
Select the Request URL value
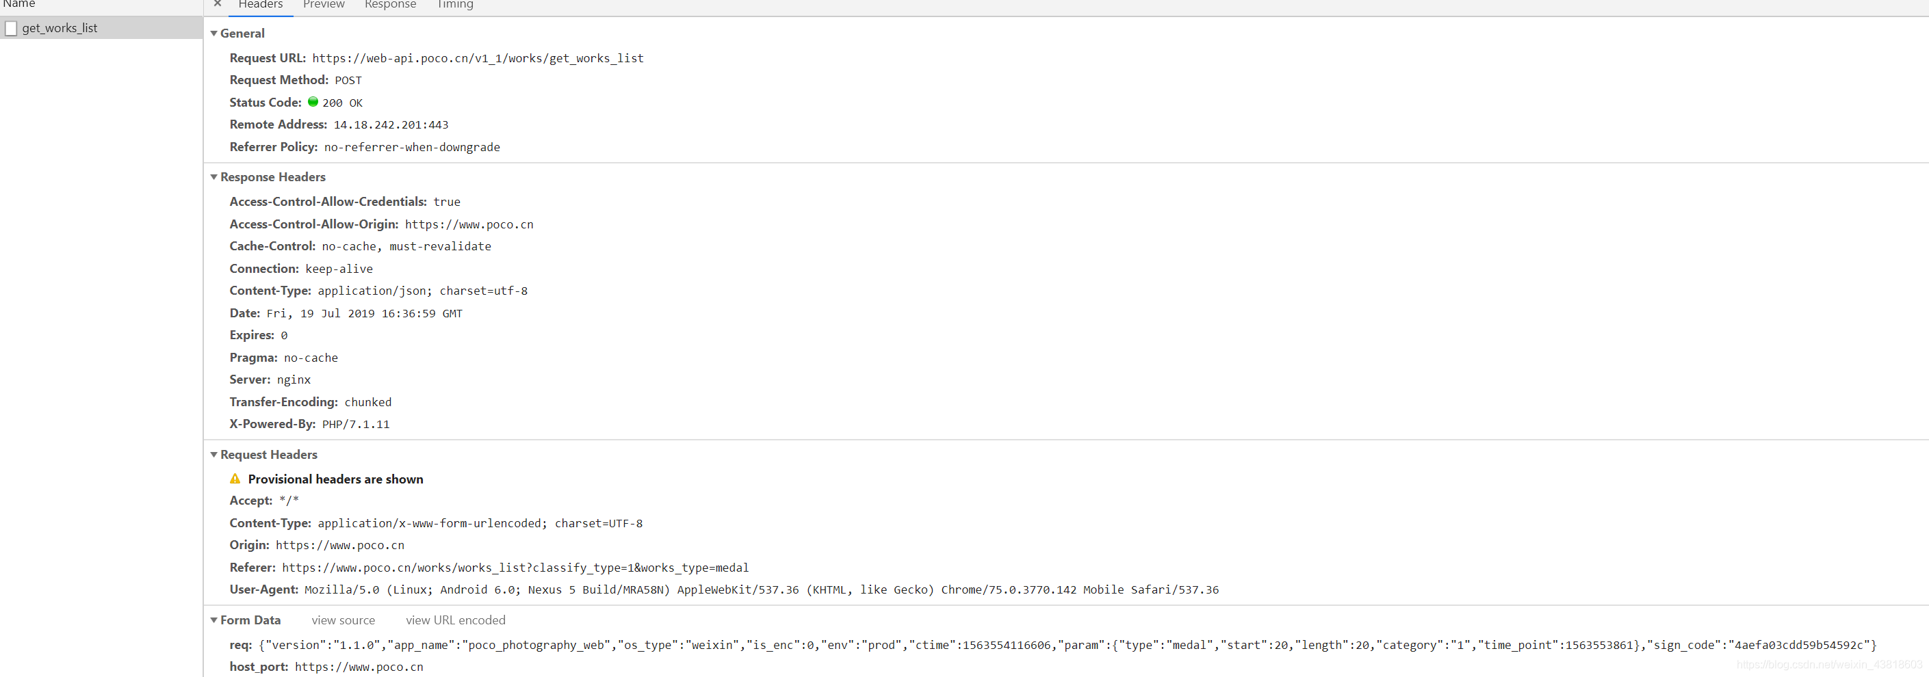478,58
